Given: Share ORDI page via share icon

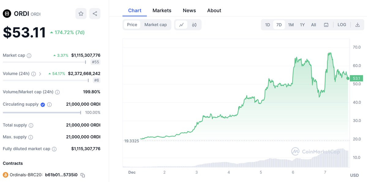Looking at the screenshot, I should click(x=95, y=13).
